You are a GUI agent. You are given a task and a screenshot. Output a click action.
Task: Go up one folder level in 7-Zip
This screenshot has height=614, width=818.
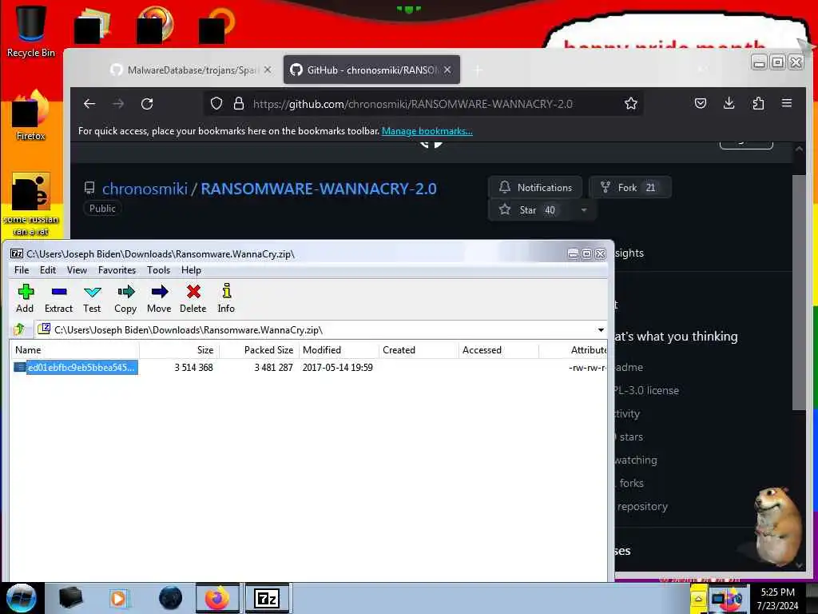(x=19, y=329)
